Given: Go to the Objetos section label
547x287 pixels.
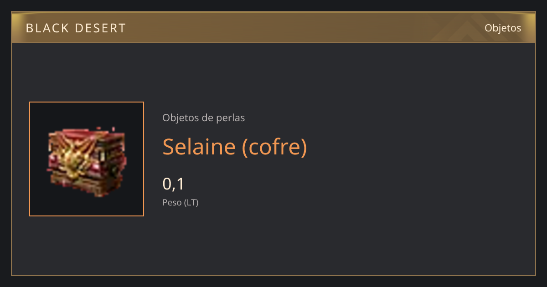Looking at the screenshot, I should pyautogui.click(x=503, y=28).
